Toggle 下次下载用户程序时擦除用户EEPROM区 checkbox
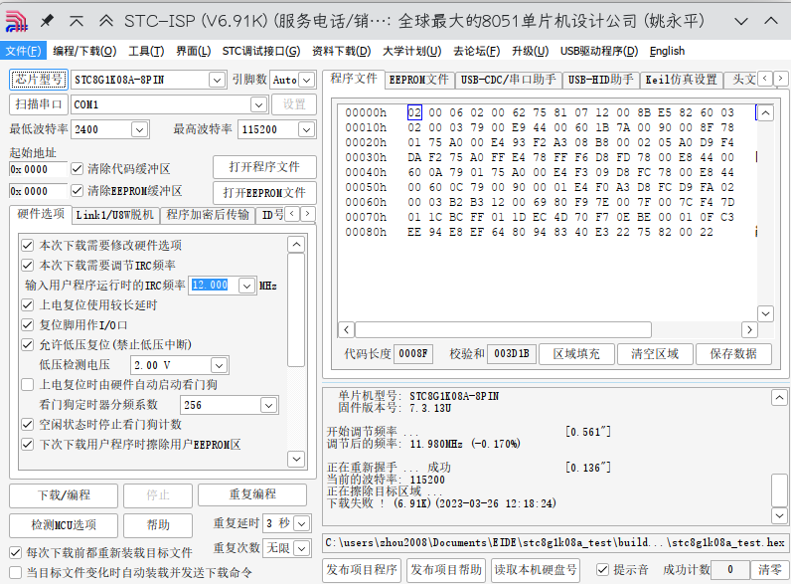791x584 pixels. click(x=27, y=445)
